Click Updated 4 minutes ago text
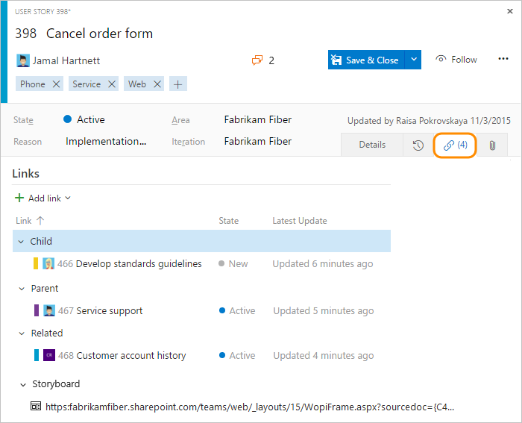This screenshot has height=423, width=522. point(323,355)
